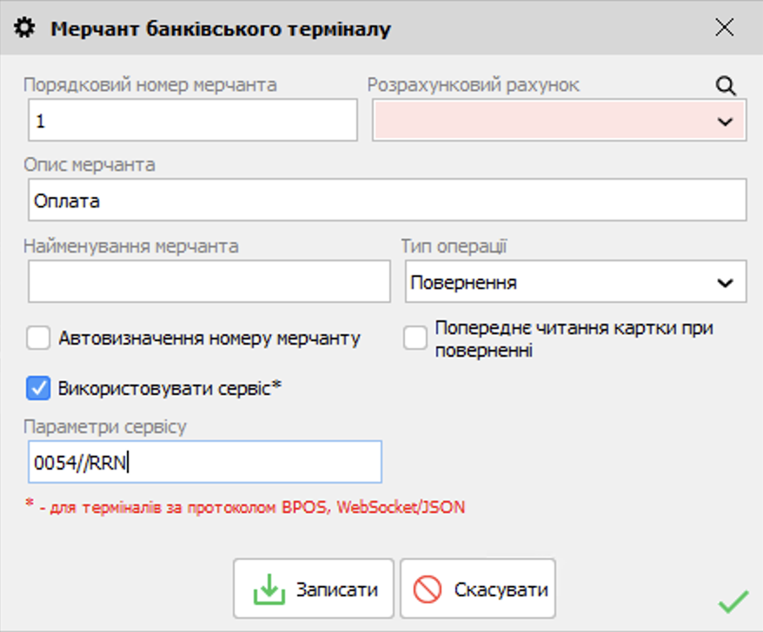Focus the Порядковий номер мерчанта field

click(192, 121)
